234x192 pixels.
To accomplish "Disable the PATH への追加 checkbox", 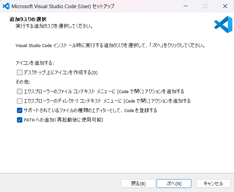I will point(20,120).
